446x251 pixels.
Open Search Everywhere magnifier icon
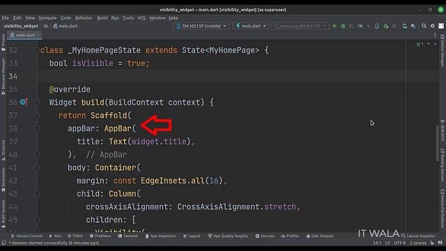[x=424, y=26]
